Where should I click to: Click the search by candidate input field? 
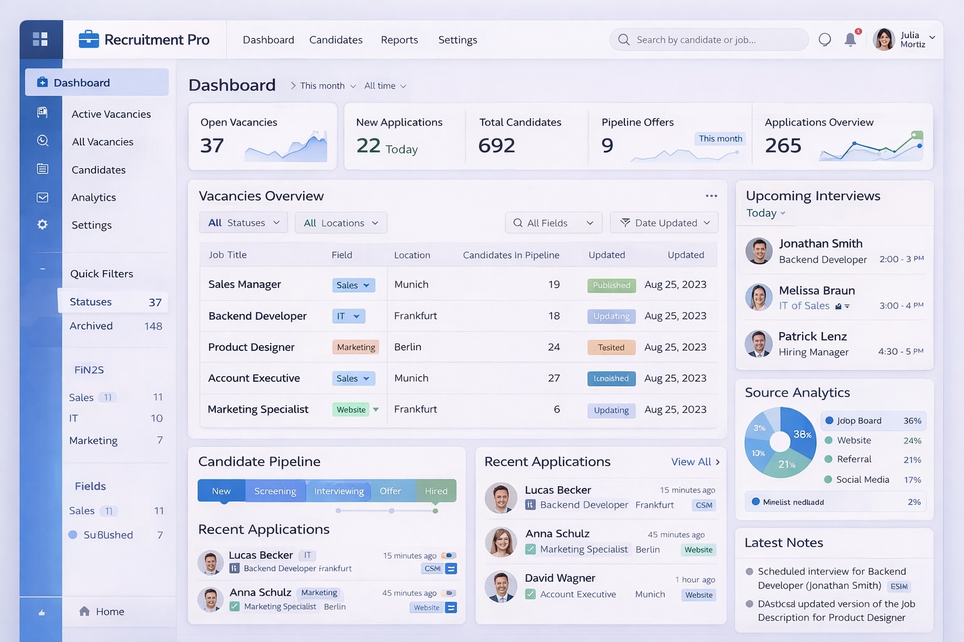click(x=708, y=39)
